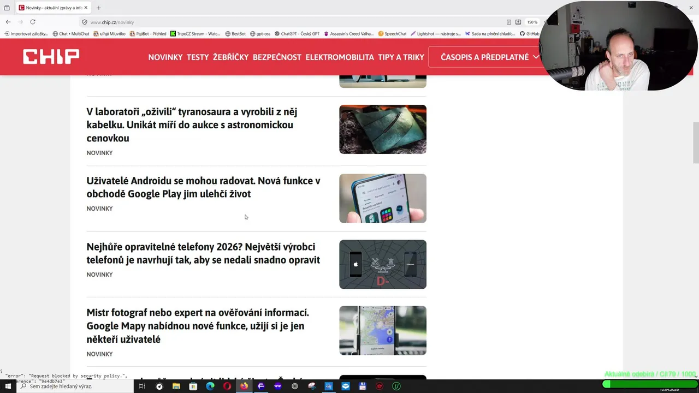Open BestBot bookmark
This screenshot has width=699, height=393.
pos(235,34)
